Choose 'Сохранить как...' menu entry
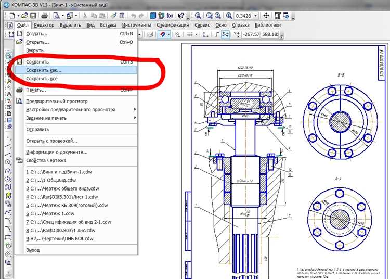 (x=76, y=70)
